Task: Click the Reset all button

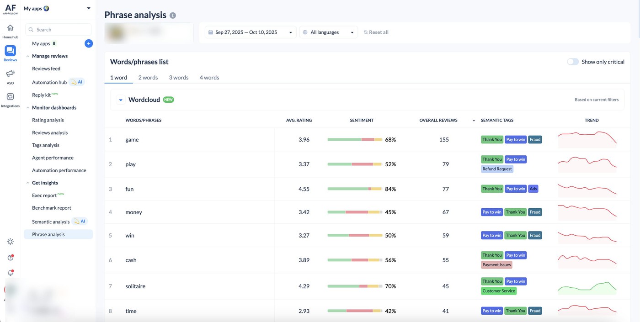Action: [x=376, y=32]
